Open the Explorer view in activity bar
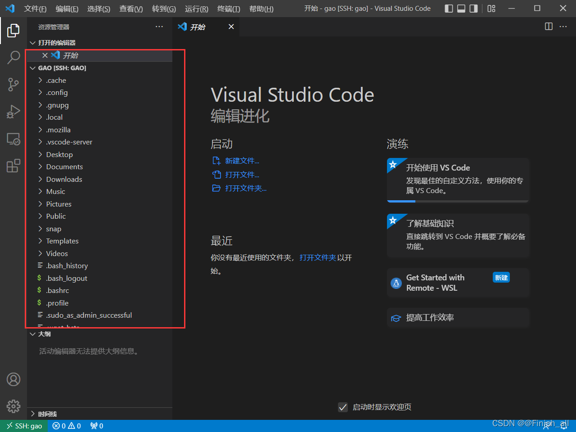This screenshot has height=432, width=576. pos(13,31)
